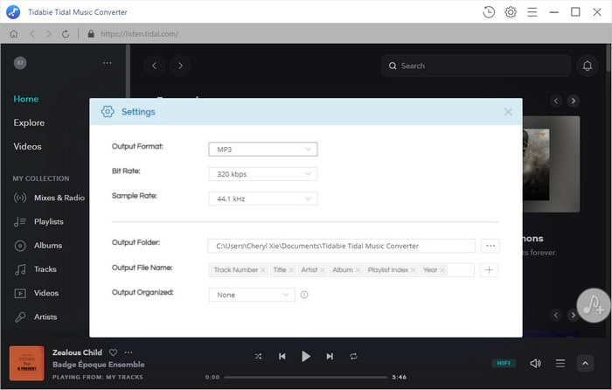Open Albums in My Collection
The image size is (612, 390).
pyautogui.click(x=38, y=246)
